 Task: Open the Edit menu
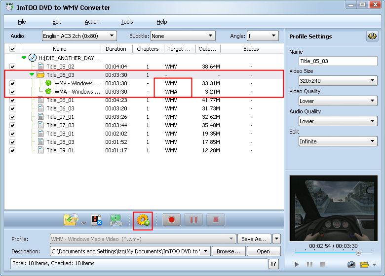click(57, 22)
